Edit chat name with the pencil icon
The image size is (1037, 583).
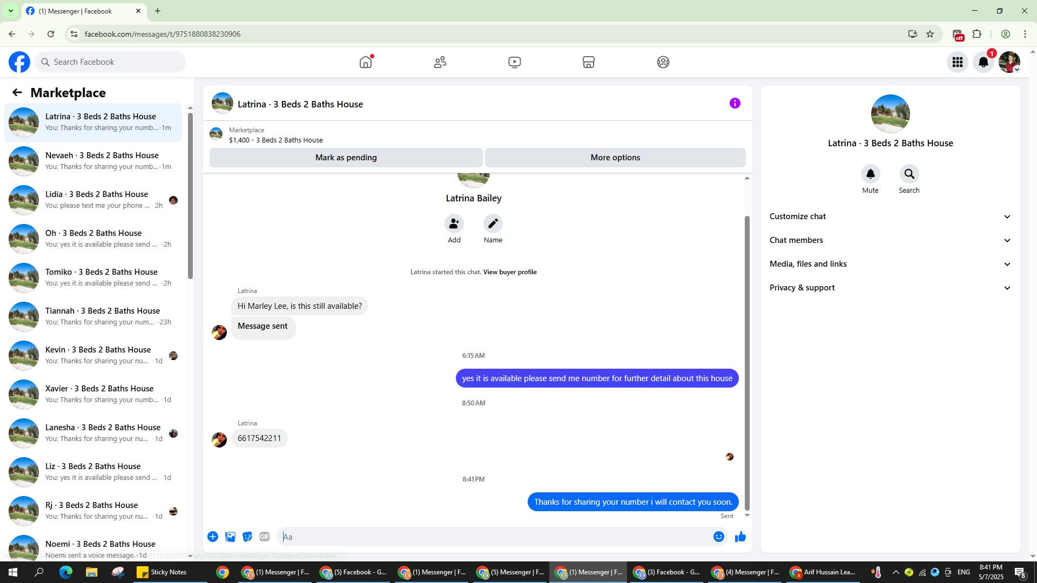click(493, 223)
